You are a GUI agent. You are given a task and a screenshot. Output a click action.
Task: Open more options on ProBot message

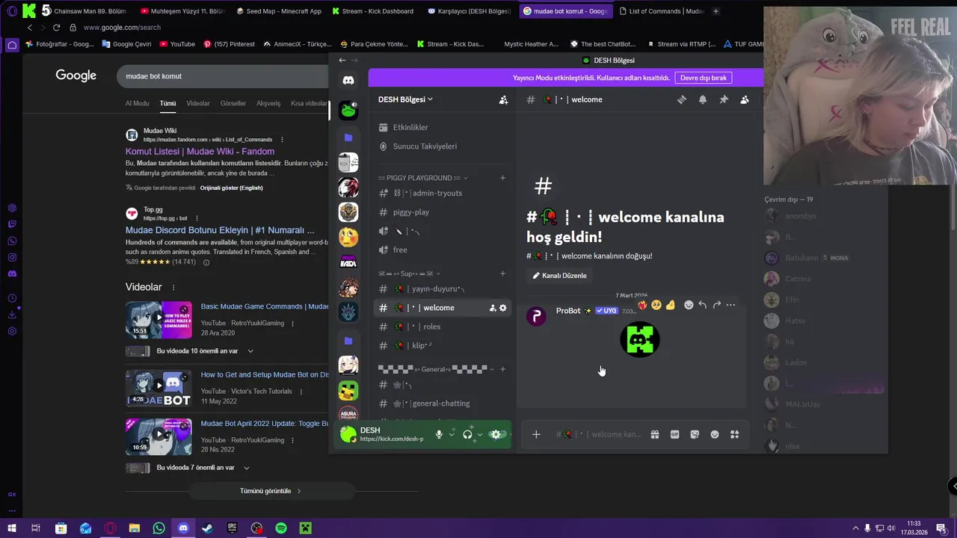click(730, 305)
